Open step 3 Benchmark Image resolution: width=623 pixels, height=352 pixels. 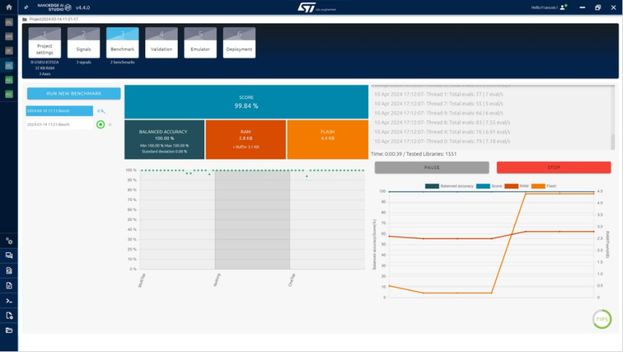122,43
